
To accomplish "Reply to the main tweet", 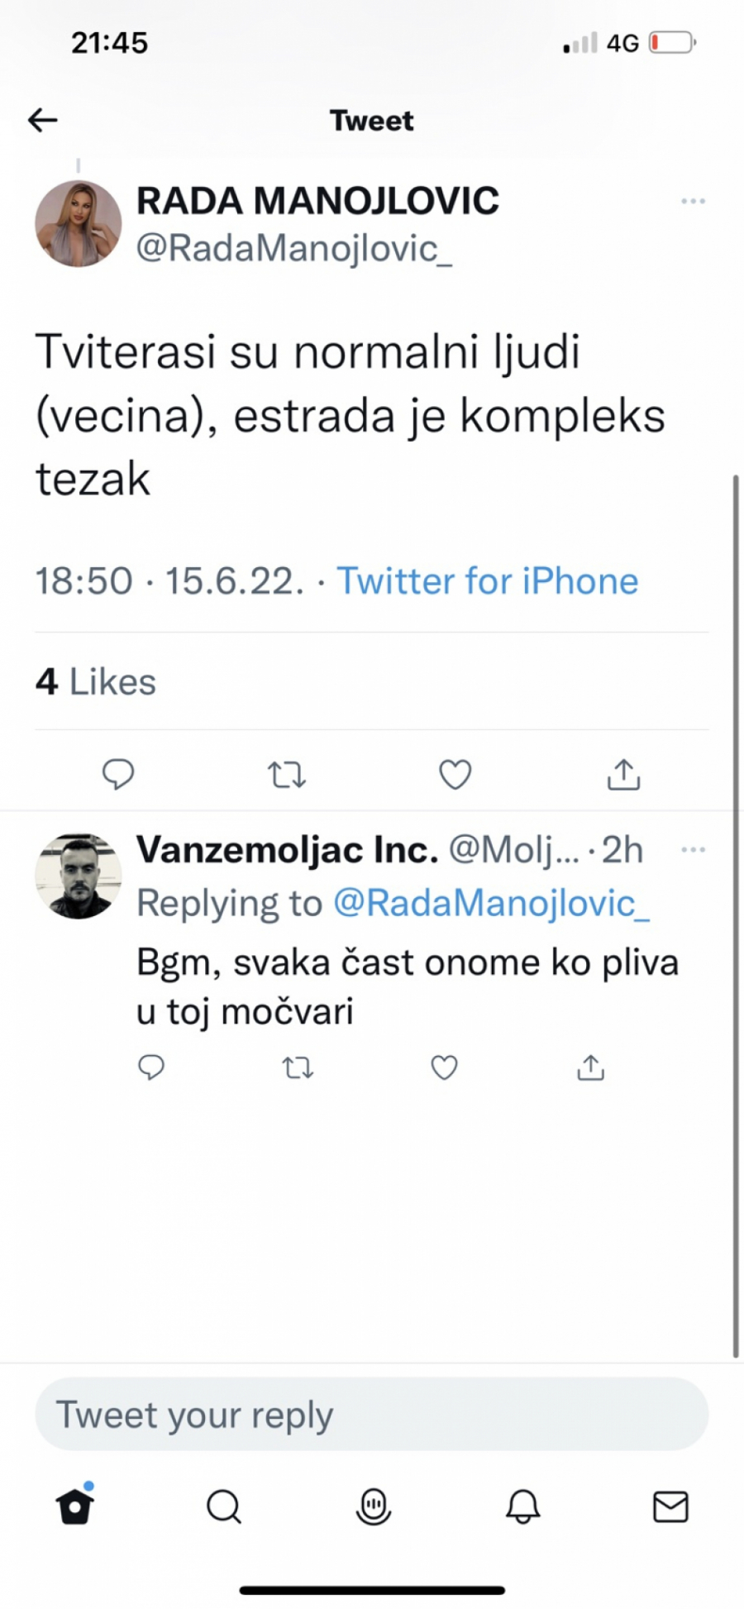I will tap(118, 775).
